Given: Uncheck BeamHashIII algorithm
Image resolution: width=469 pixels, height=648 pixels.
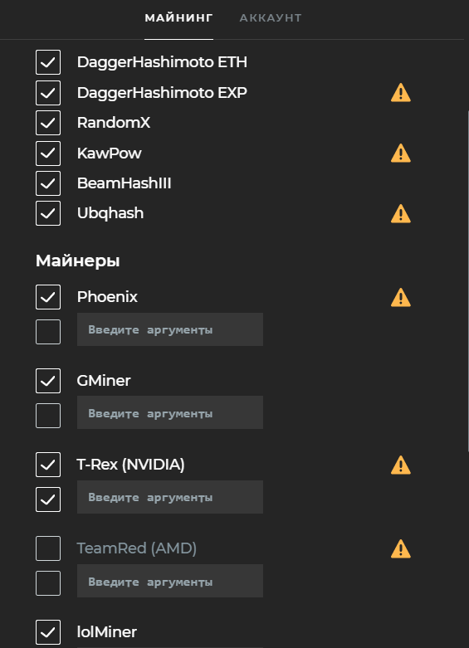Looking at the screenshot, I should pyautogui.click(x=48, y=183).
